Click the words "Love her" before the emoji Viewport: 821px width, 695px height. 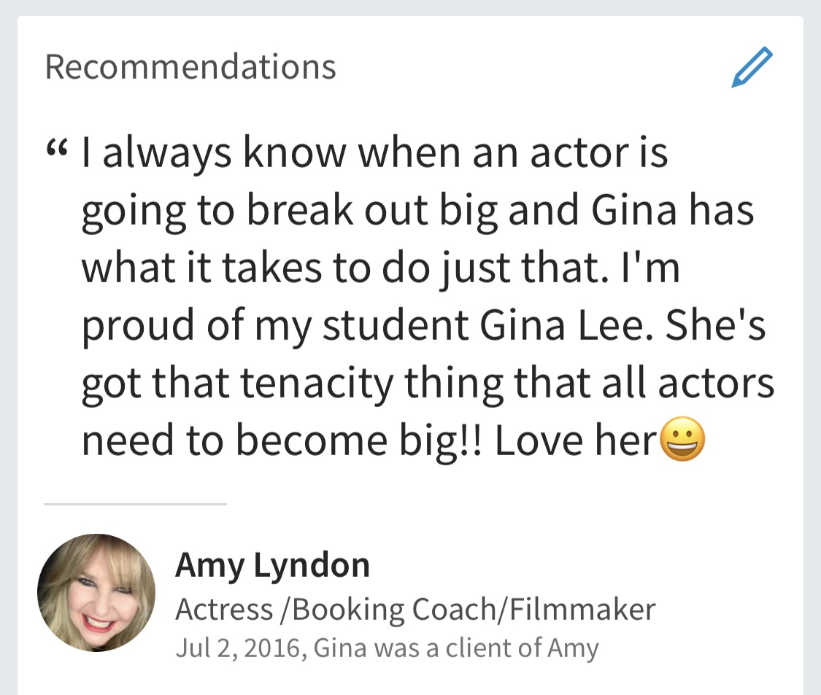click(577, 442)
